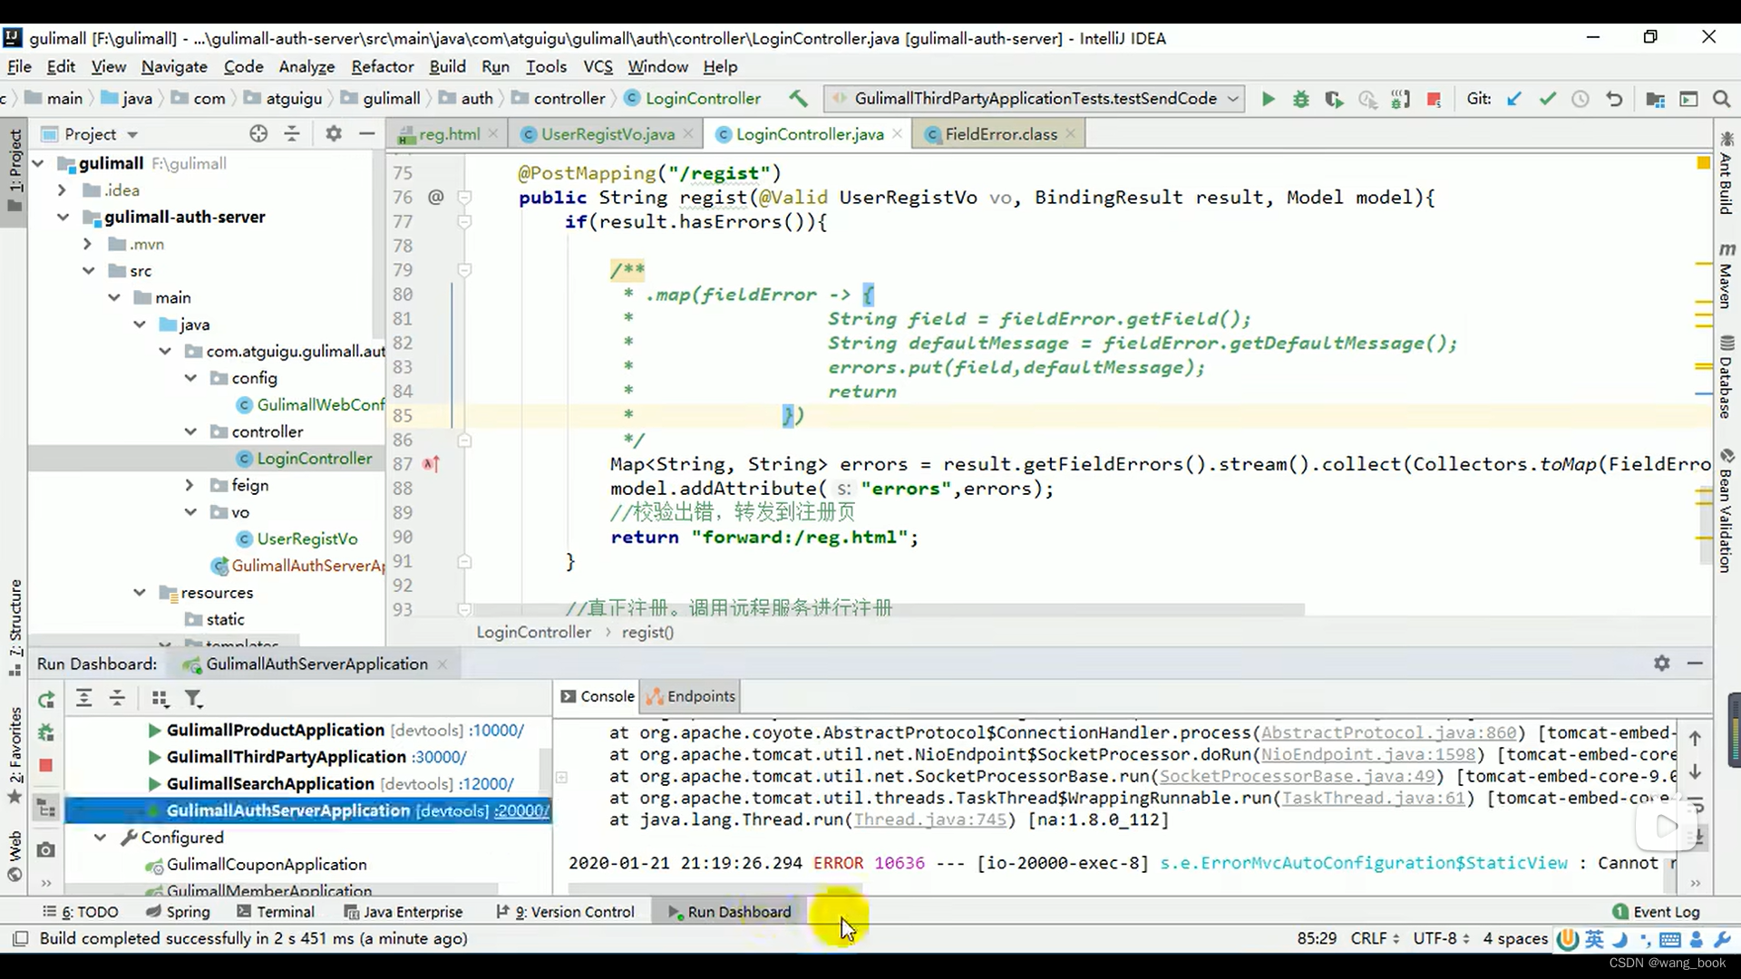Run with coverage from the toolbar
The height and width of the screenshot is (979, 1741).
[x=1334, y=99]
